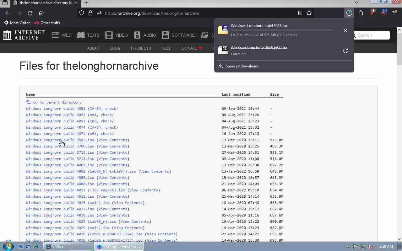This screenshot has width=402, height=251.
Task: Click Show desktop icon in quick launch
Action: point(21,247)
